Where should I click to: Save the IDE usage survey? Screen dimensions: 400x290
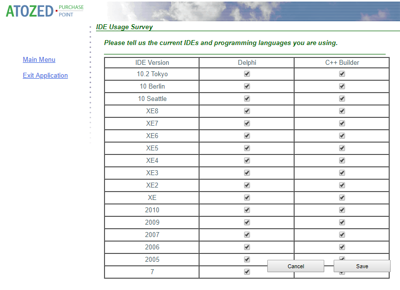[x=362, y=266]
